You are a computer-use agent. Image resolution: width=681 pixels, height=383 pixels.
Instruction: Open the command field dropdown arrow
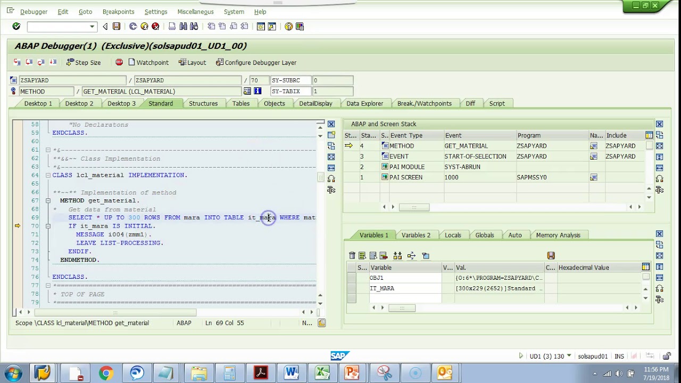point(92,27)
